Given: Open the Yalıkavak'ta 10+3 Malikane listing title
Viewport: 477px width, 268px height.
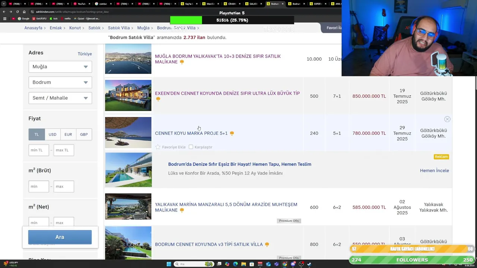Looking at the screenshot, I should pos(218,59).
